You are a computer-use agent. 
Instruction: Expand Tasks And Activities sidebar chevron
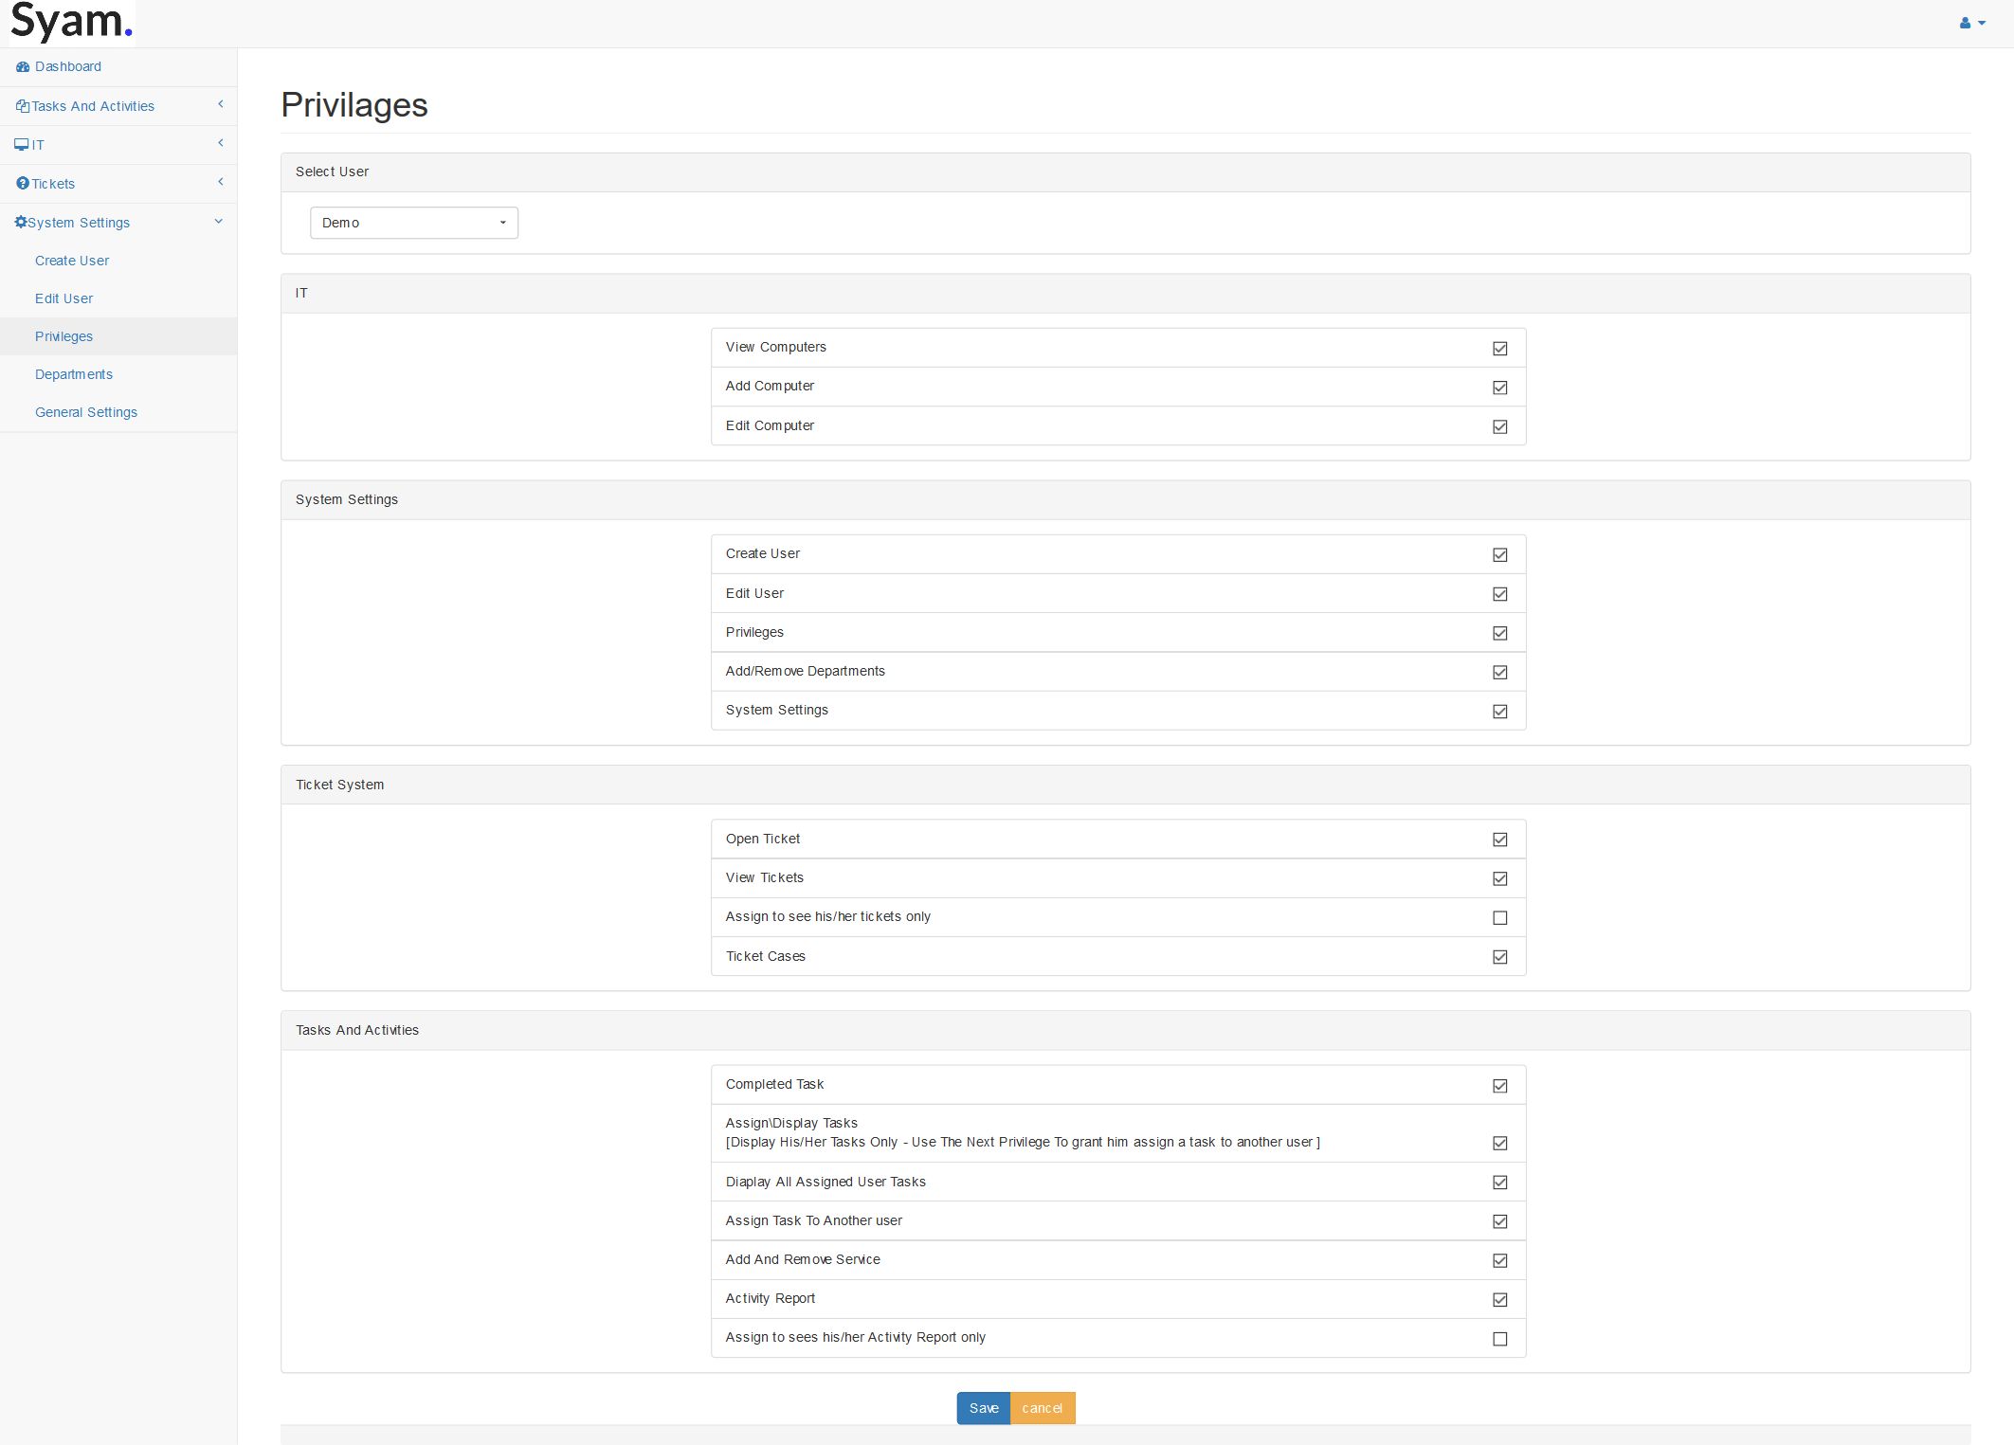pos(220,104)
